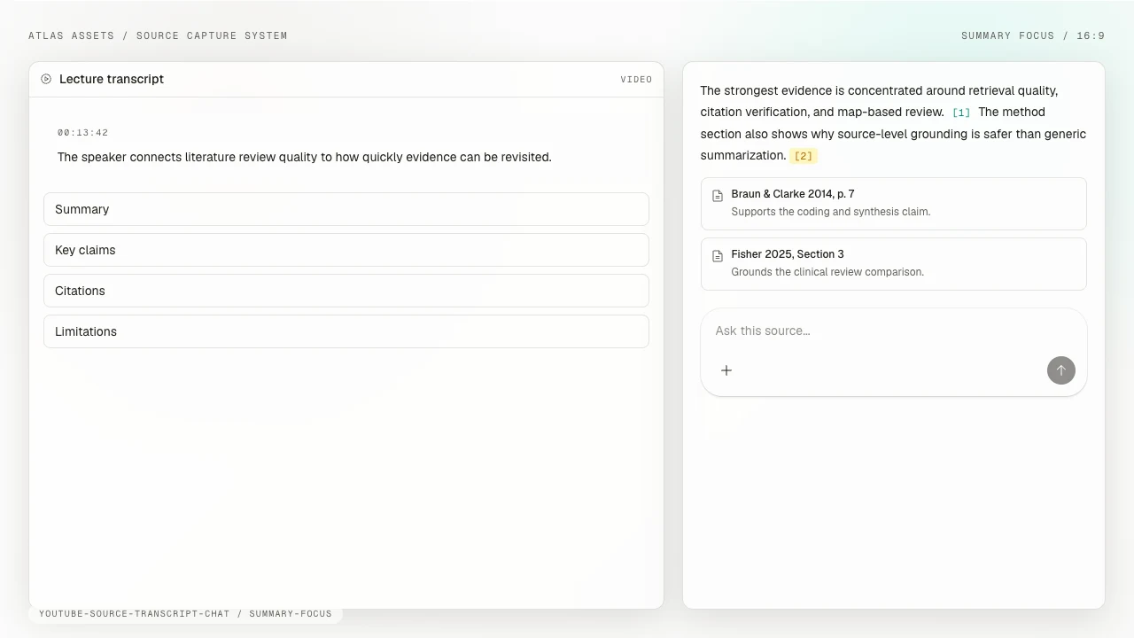Viewport: 1134px width, 638px height.
Task: Expand the Citations section
Action: coord(346,291)
